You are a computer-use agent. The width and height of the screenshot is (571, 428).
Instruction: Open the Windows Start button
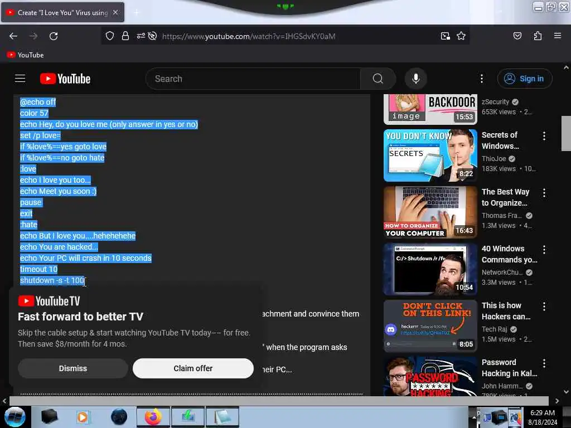click(15, 417)
